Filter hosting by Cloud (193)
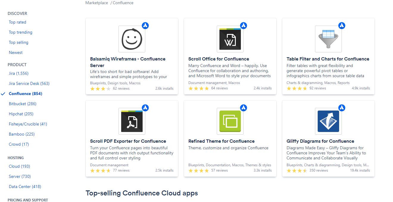This screenshot has width=393, height=202. 19,166
